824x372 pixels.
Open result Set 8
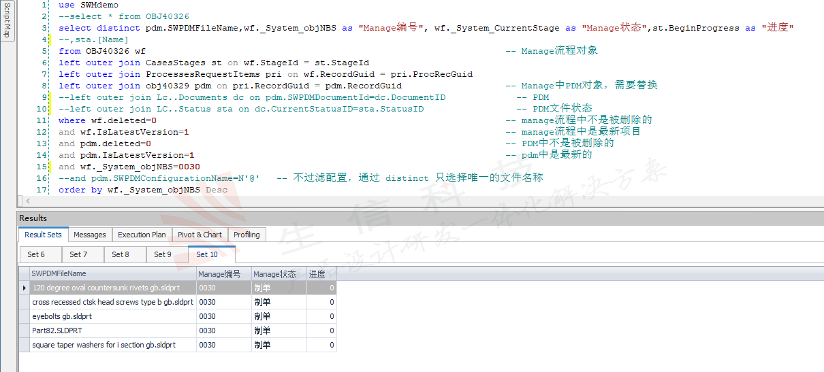(x=121, y=254)
